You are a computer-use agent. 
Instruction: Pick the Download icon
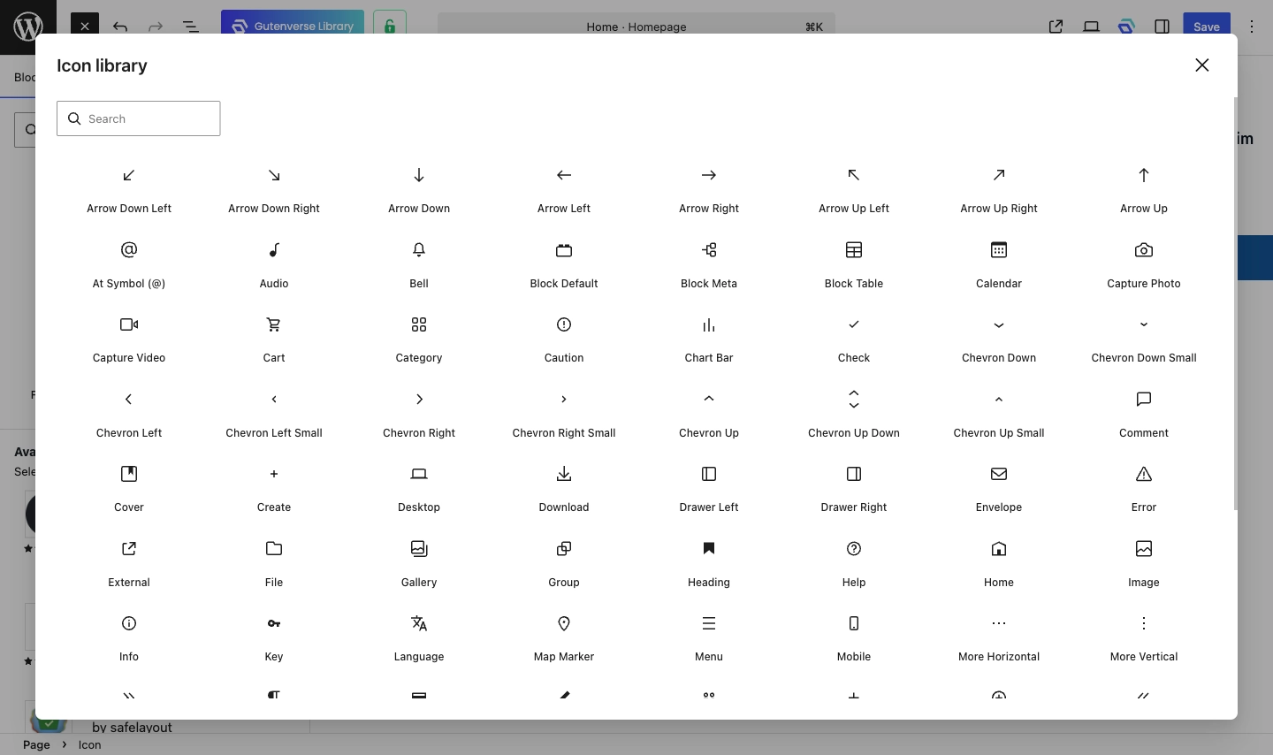coord(564,475)
